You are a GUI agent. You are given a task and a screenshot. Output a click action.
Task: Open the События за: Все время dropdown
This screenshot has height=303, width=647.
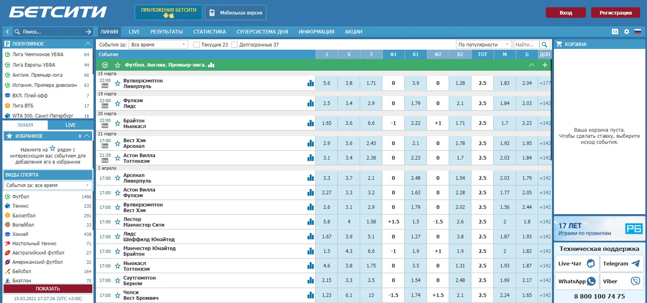158,44
